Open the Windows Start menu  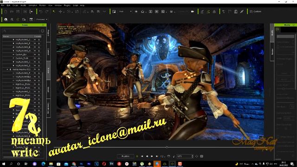pyautogui.click(x=4, y=164)
